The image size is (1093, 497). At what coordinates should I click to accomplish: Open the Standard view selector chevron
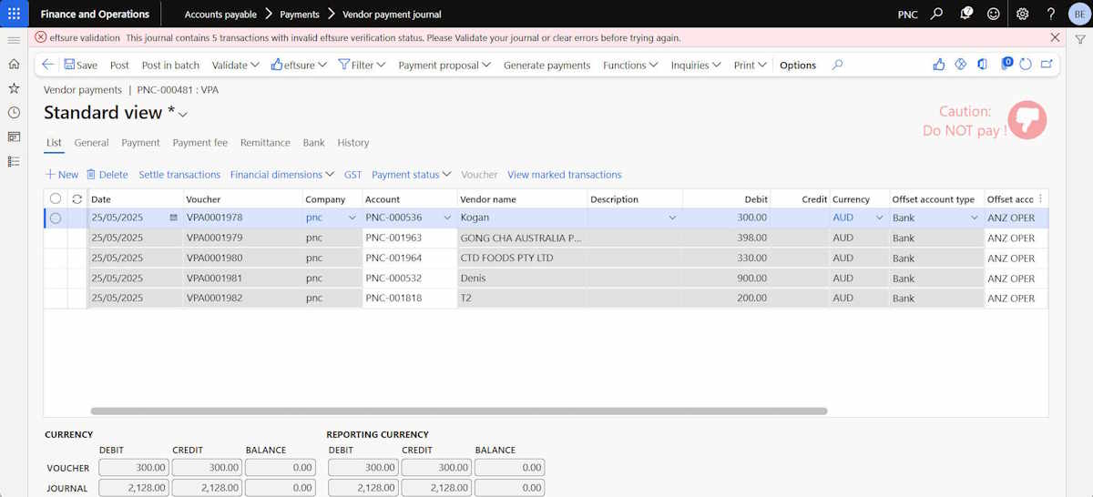pos(183,115)
